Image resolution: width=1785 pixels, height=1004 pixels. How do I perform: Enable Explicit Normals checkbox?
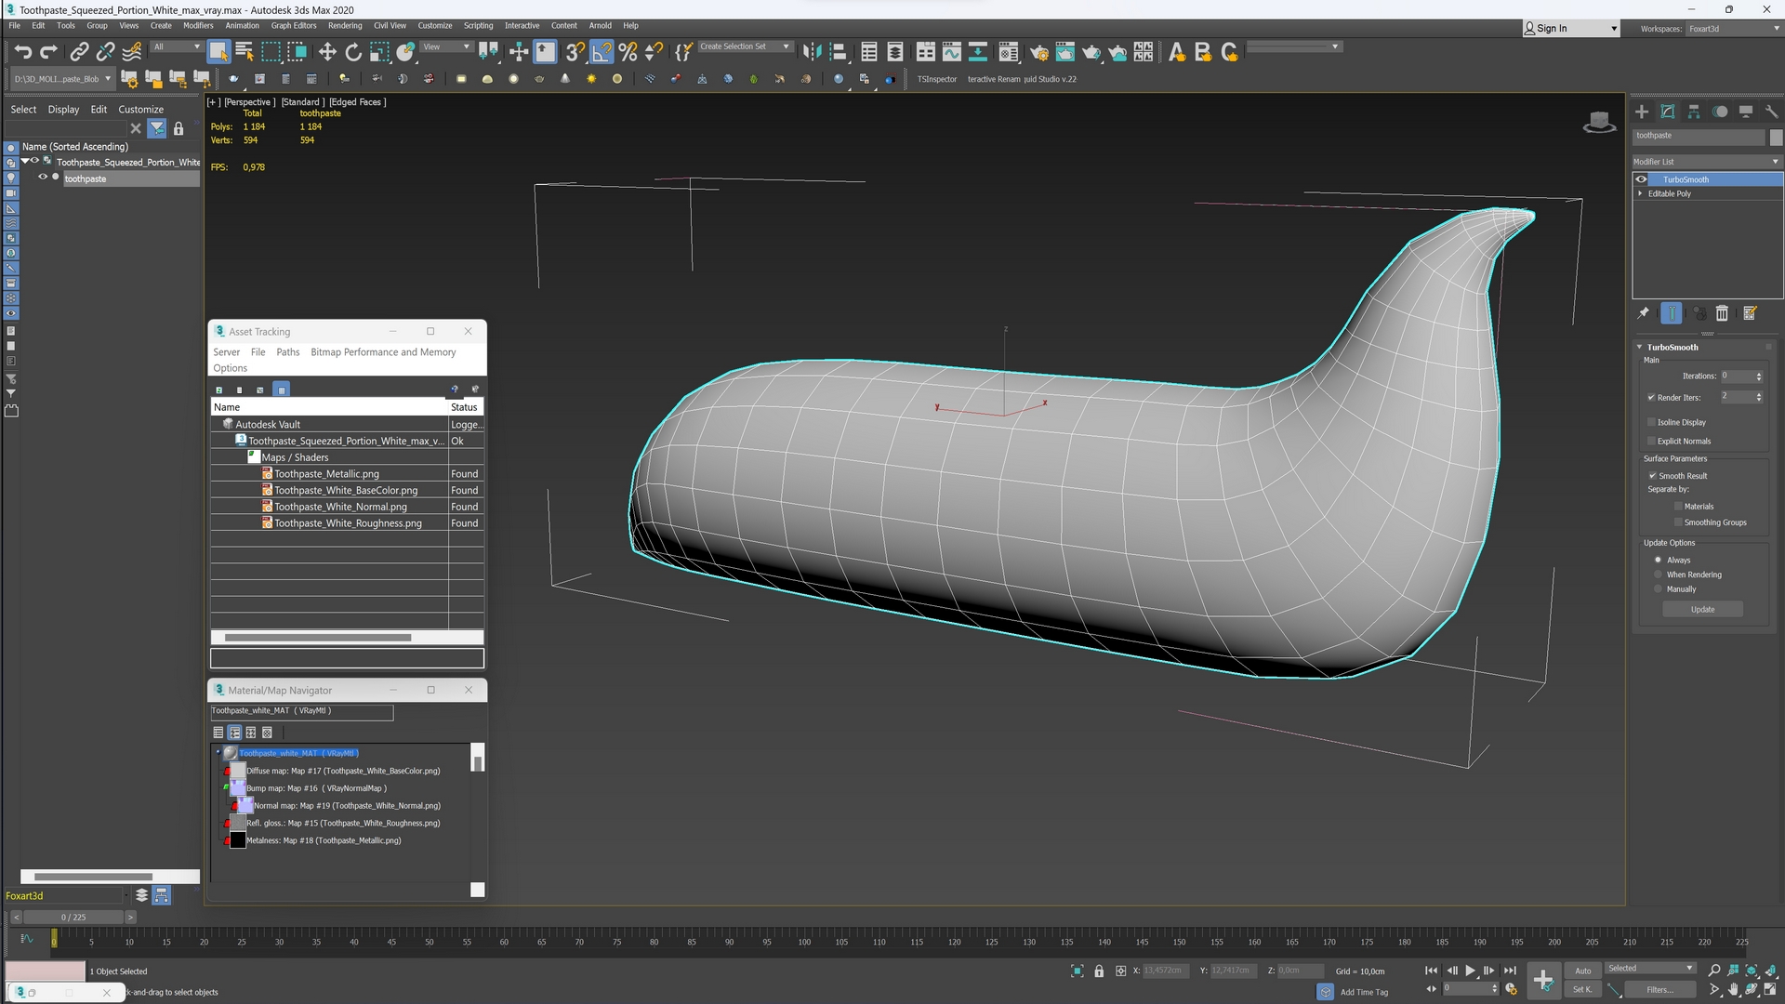point(1651,441)
